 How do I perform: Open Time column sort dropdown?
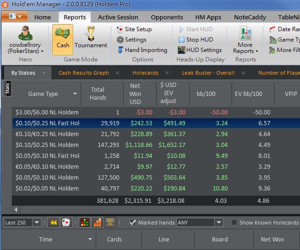(x=90, y=239)
